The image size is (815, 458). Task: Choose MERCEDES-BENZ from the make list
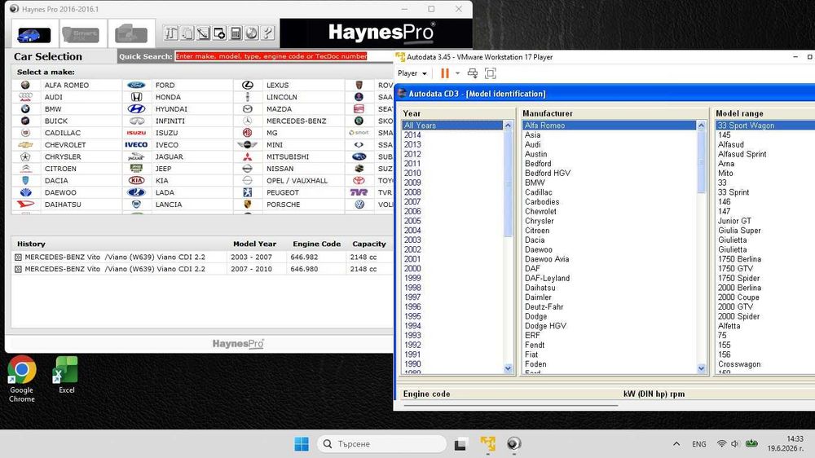(x=297, y=121)
